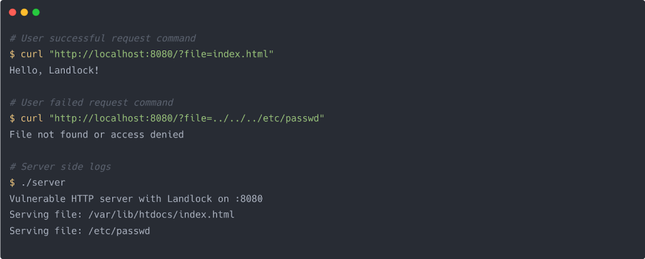This screenshot has width=645, height=259.
Task: Click the $ prompt before the first curl
Action: (12, 55)
